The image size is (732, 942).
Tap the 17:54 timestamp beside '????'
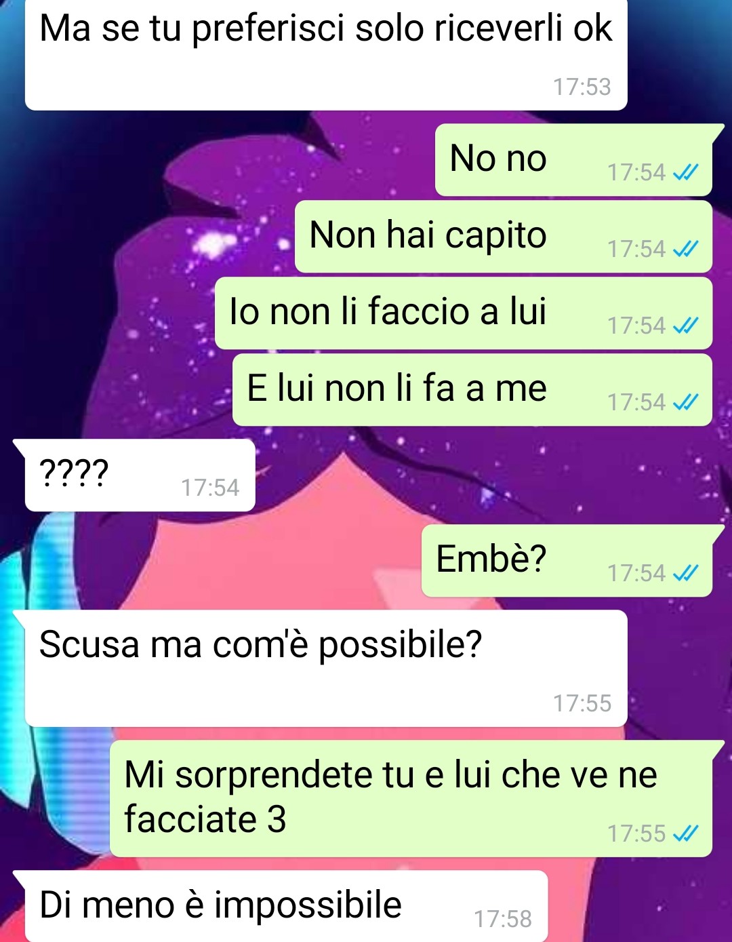[210, 488]
